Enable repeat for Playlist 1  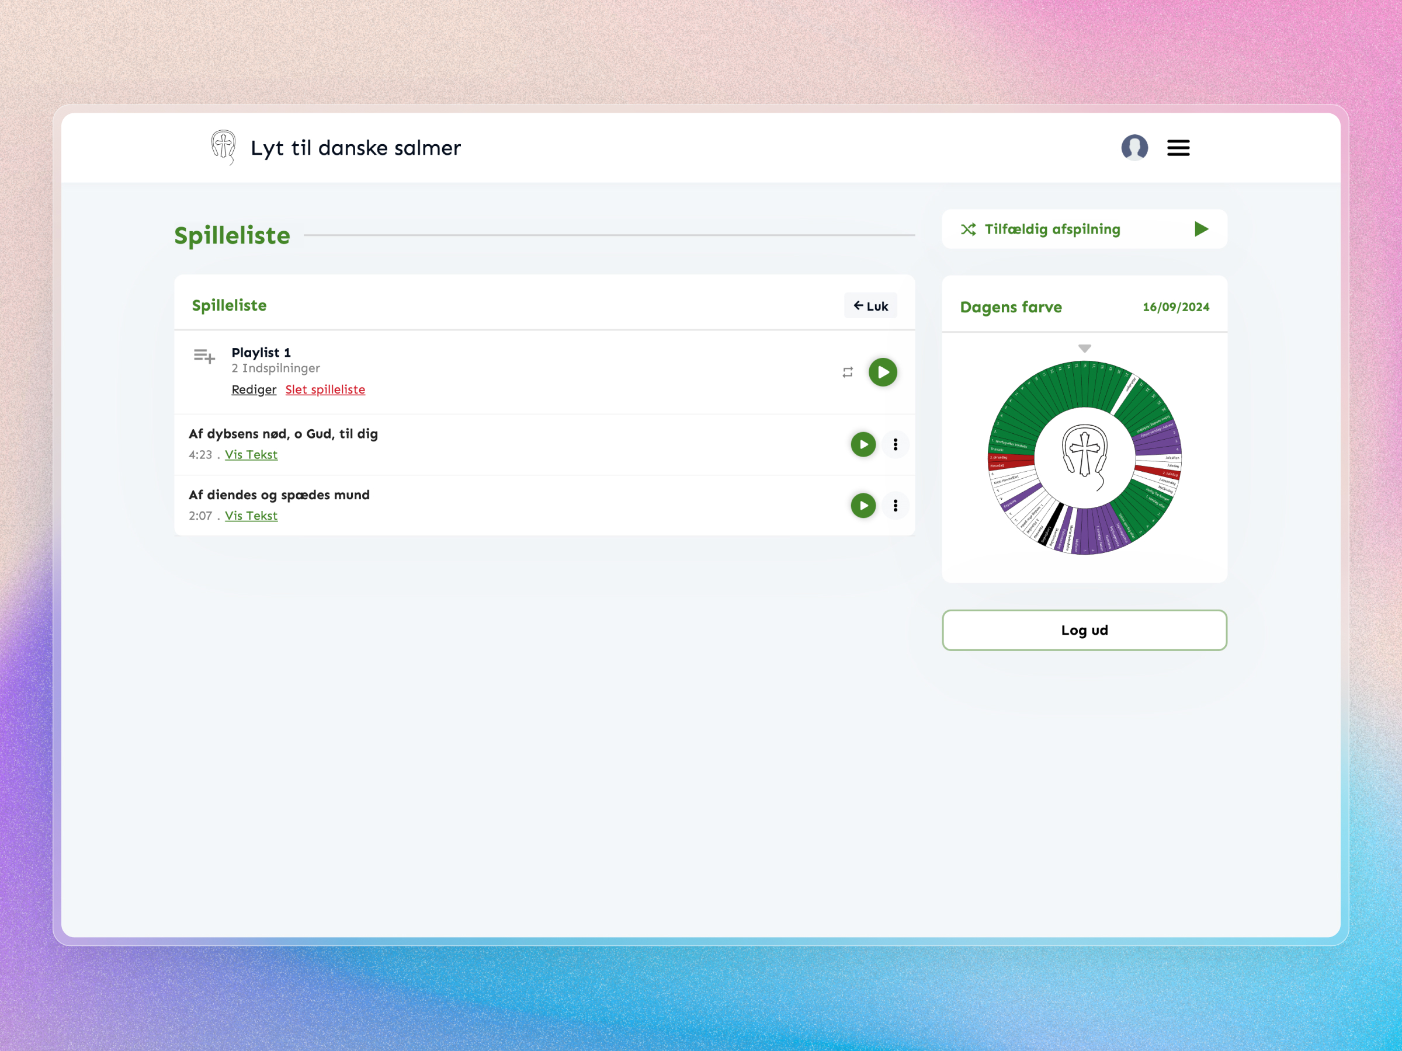[x=848, y=372]
